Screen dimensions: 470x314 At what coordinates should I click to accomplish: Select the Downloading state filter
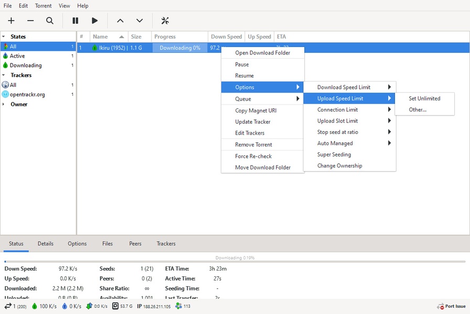tap(38, 65)
